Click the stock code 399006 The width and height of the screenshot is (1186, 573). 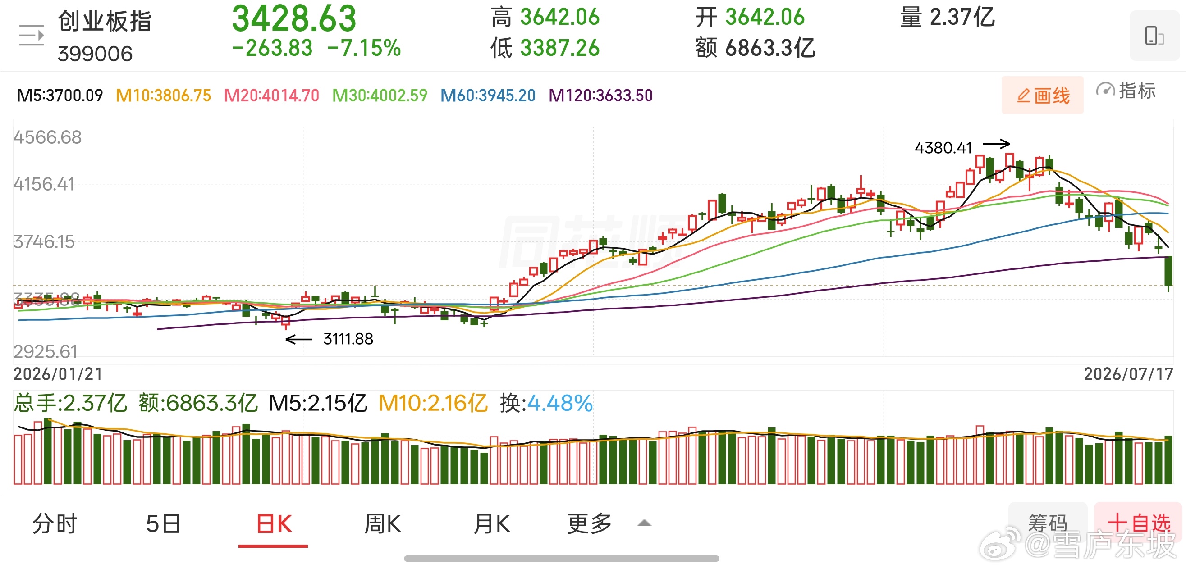[x=95, y=54]
